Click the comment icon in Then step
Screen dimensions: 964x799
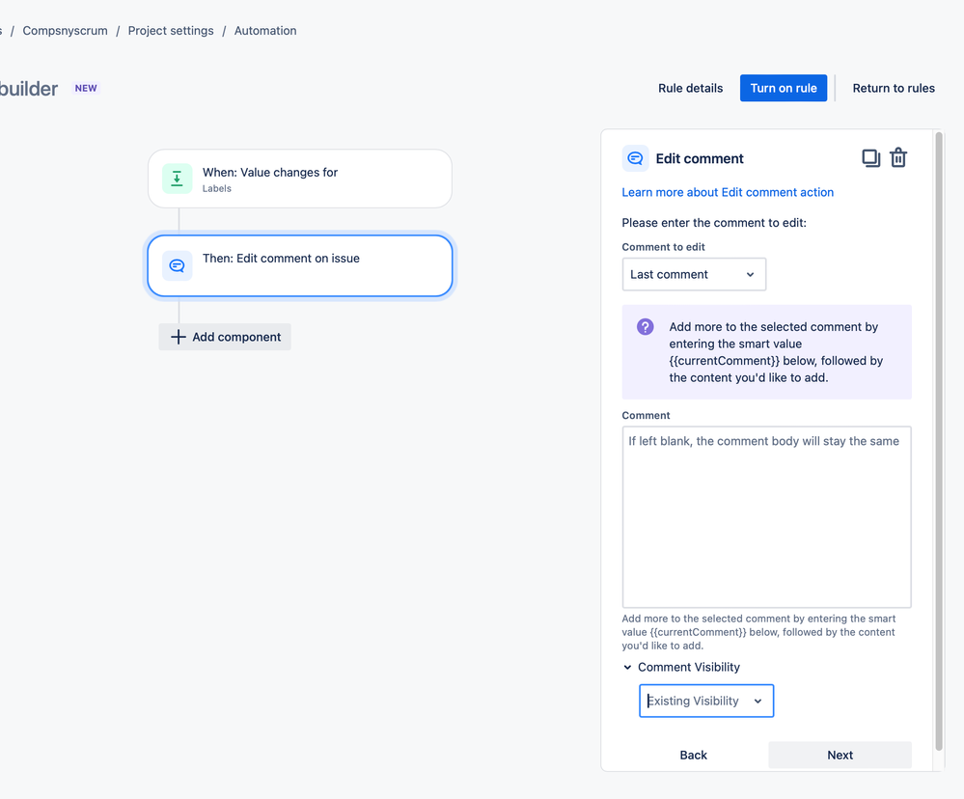[x=177, y=265]
